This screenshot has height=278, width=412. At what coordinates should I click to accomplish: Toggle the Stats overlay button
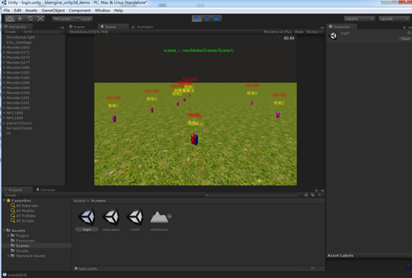[299, 32]
